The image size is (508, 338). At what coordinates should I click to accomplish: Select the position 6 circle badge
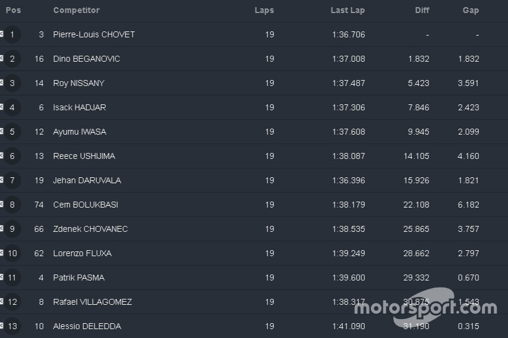[12, 156]
